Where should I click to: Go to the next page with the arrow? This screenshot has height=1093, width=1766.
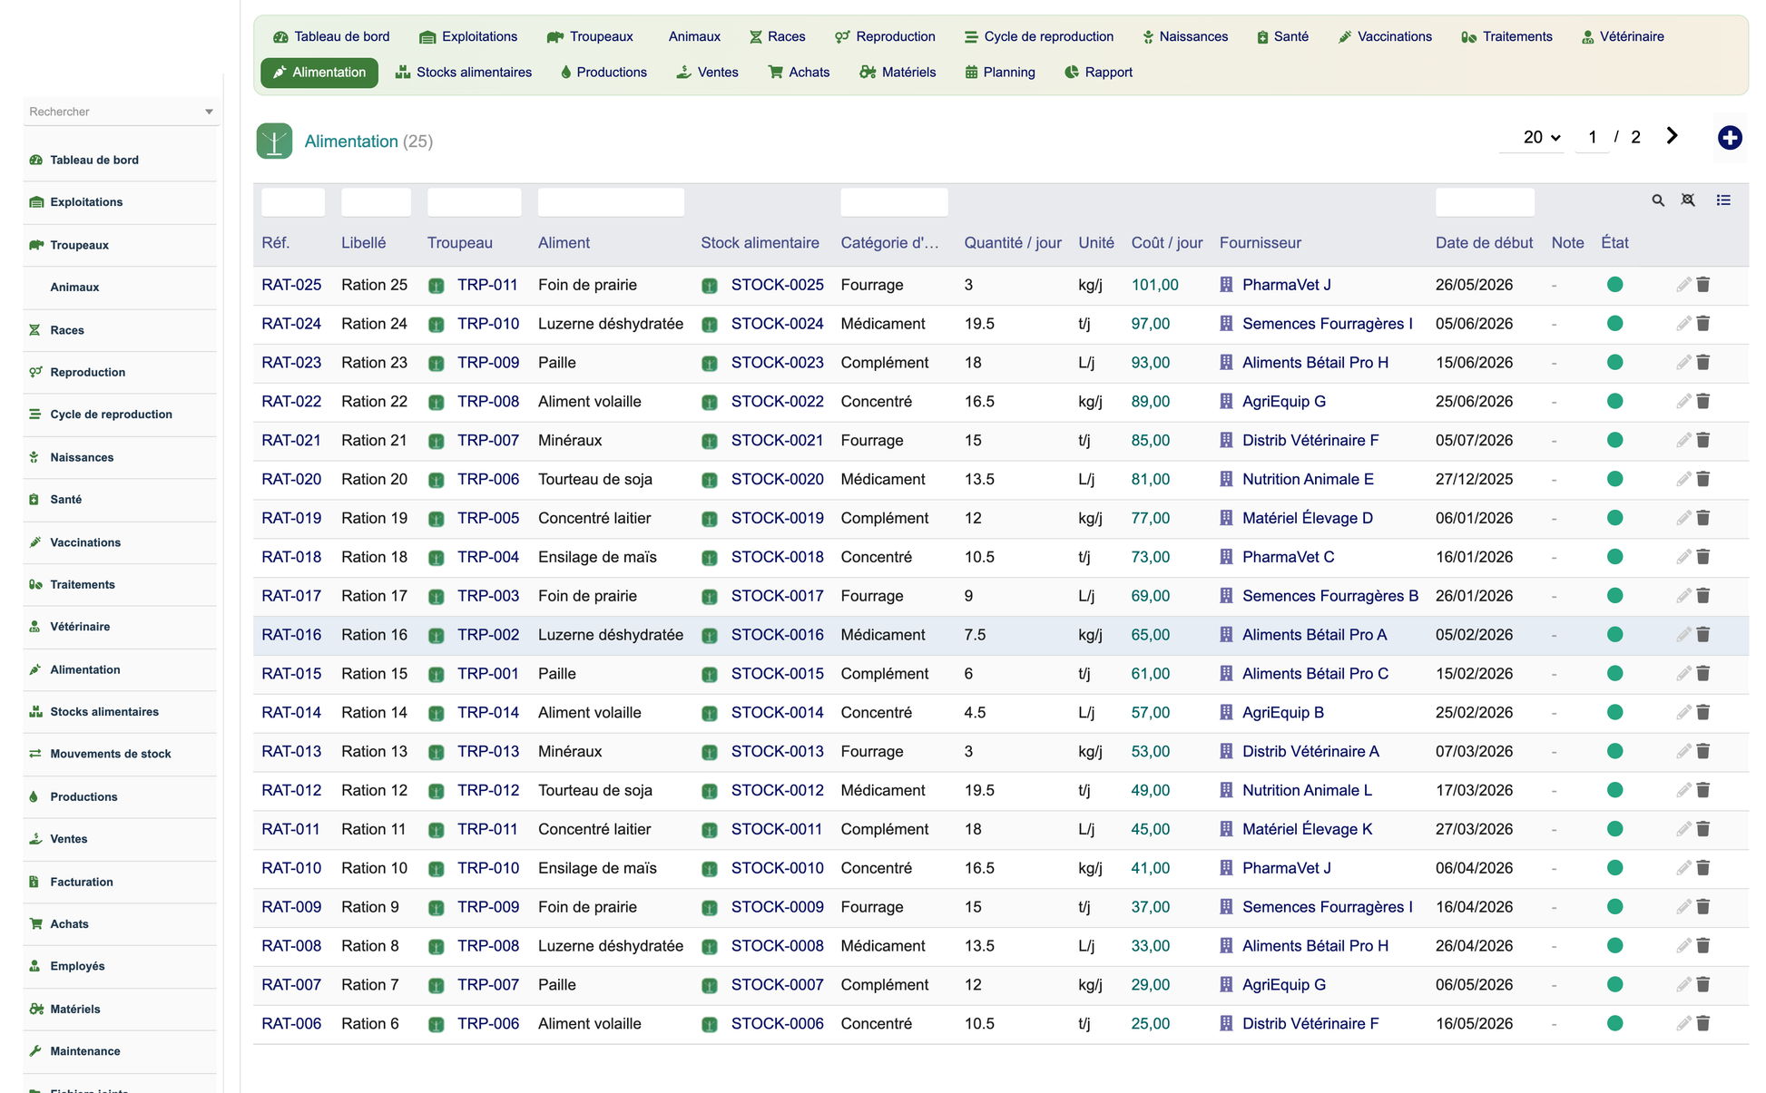tap(1672, 136)
